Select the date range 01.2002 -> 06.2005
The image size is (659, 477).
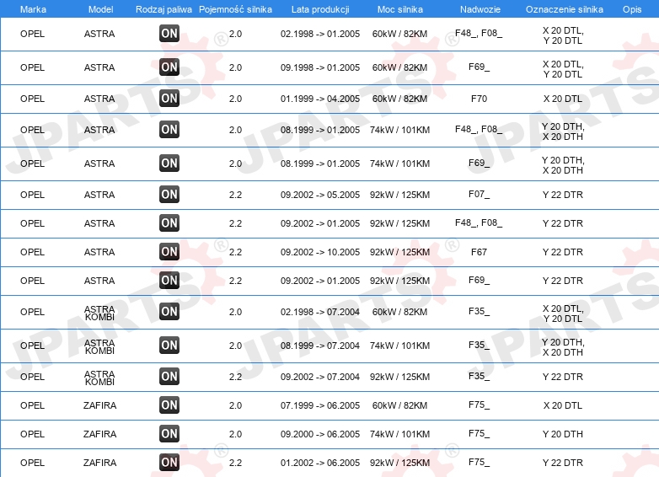(x=320, y=463)
